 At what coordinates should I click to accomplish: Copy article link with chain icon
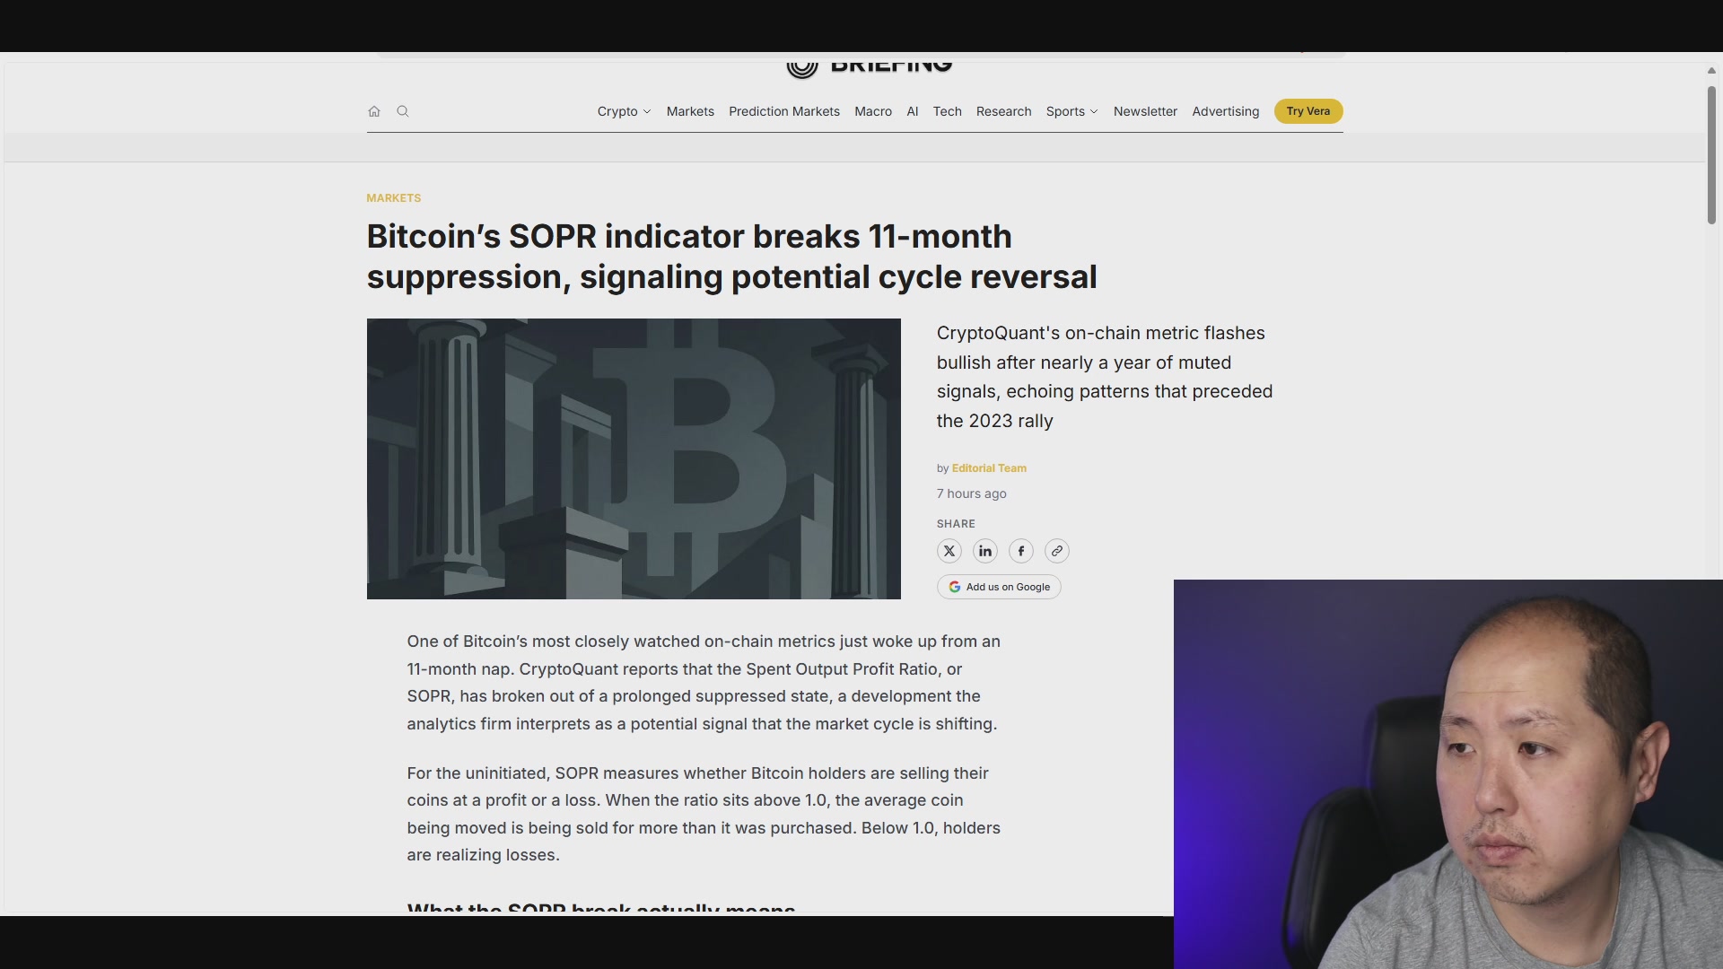pyautogui.click(x=1057, y=551)
